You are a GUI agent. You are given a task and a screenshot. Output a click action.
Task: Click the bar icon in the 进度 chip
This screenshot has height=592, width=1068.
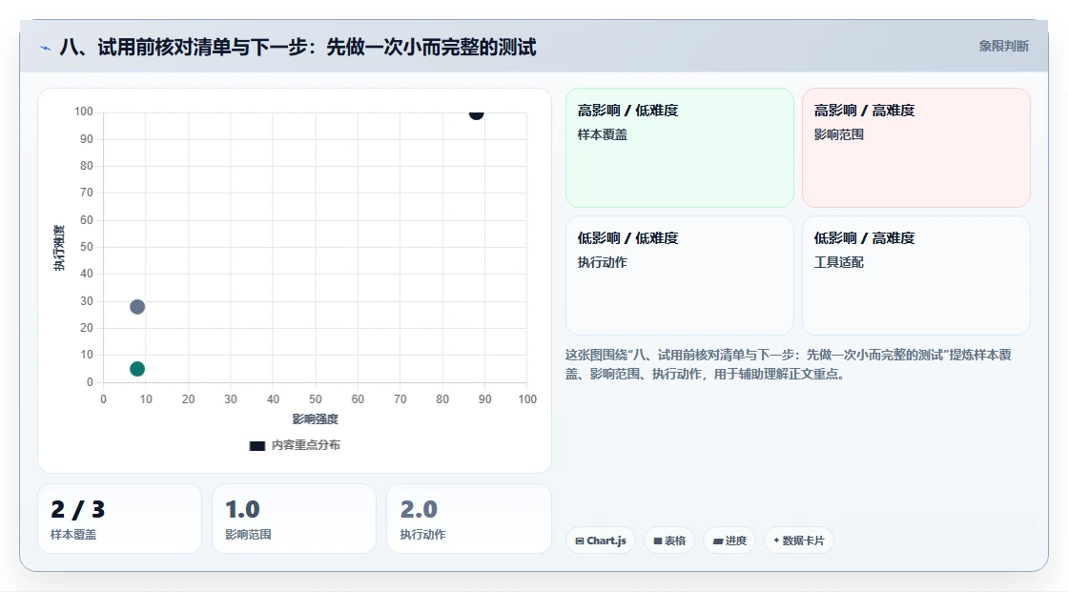718,541
